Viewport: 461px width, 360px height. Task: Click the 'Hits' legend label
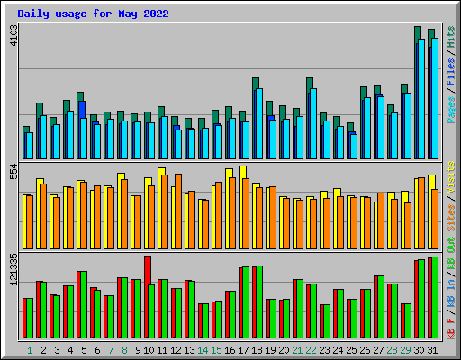[x=450, y=37]
